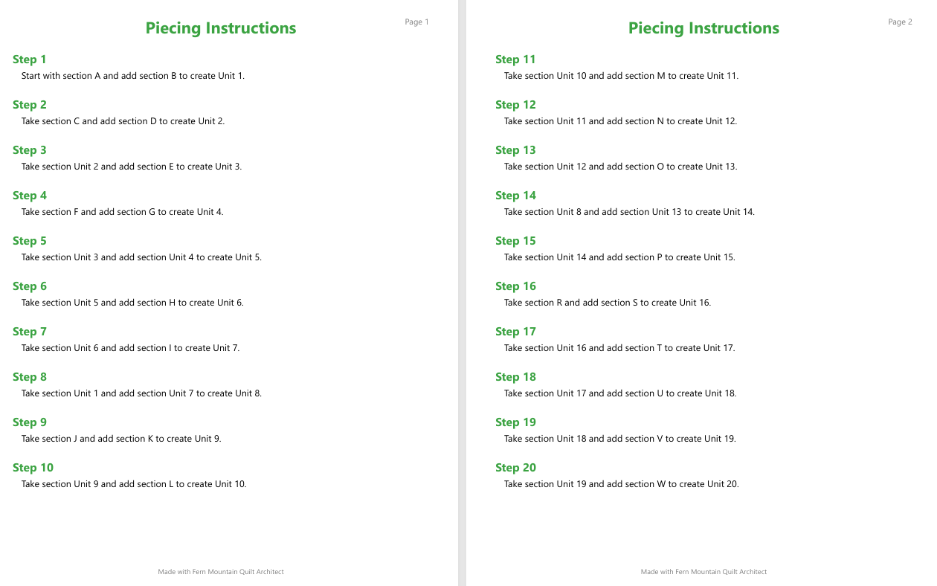
Task: Click the Step 14 heading
Action: 515,196
